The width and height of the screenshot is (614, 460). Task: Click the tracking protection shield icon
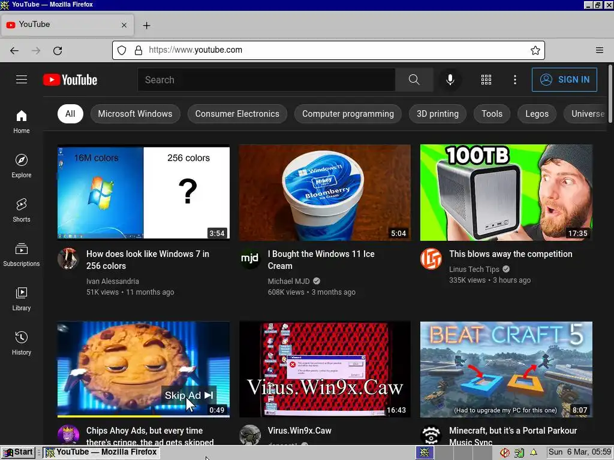coord(122,50)
